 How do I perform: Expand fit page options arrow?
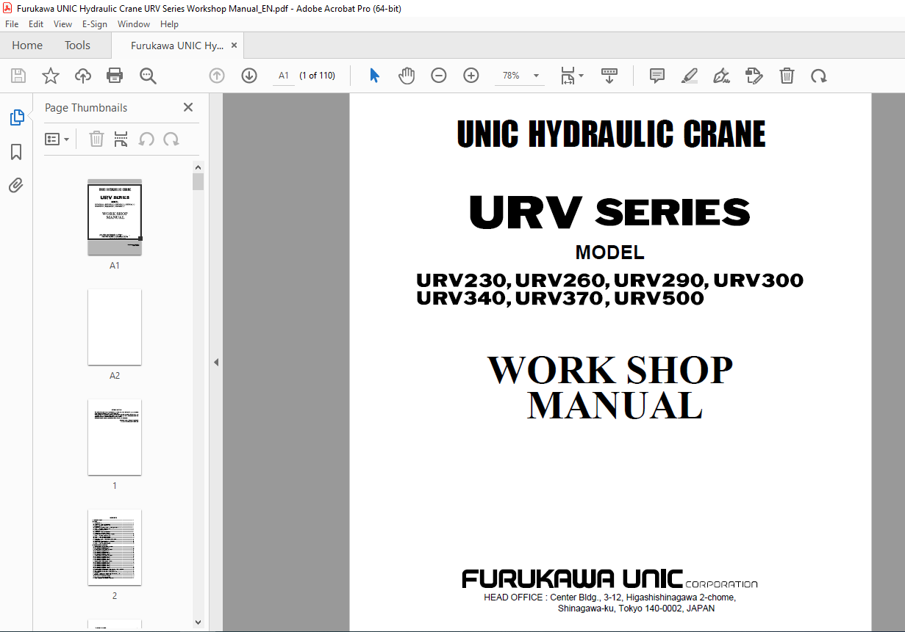581,76
